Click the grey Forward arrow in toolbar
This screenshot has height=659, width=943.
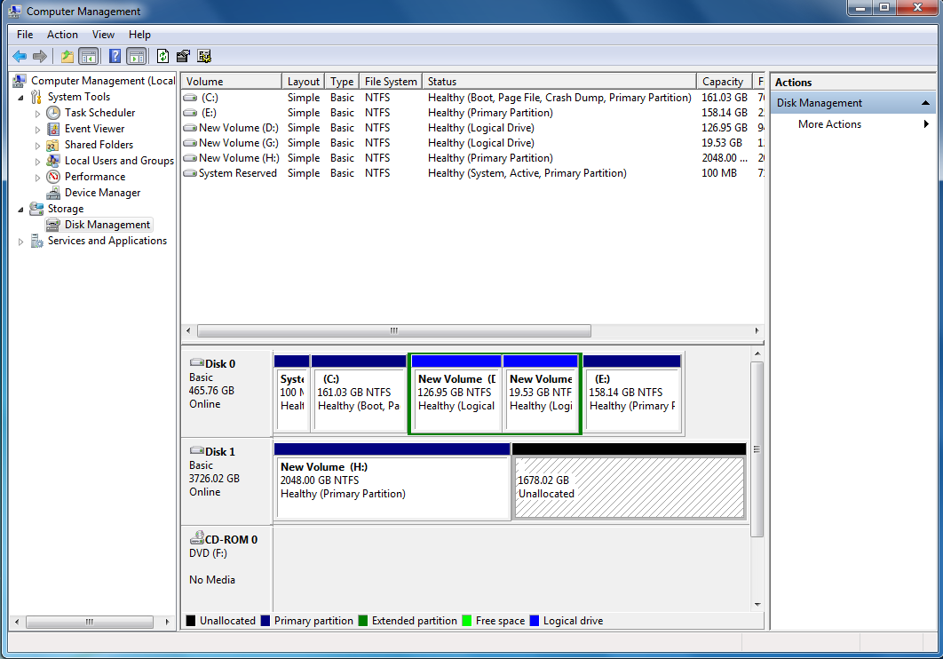pos(40,57)
